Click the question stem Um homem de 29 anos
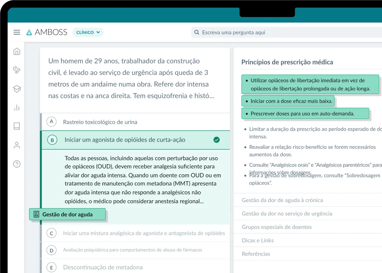The image size is (382, 273). 131,78
